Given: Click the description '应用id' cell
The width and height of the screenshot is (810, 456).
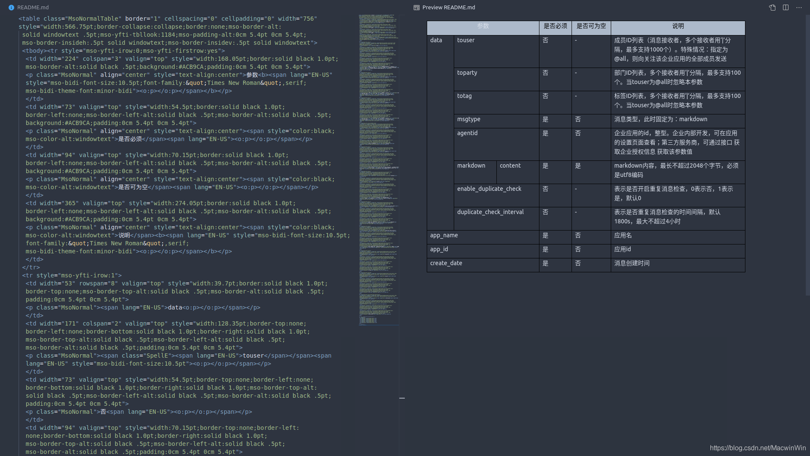Looking at the screenshot, I should pos(678,251).
